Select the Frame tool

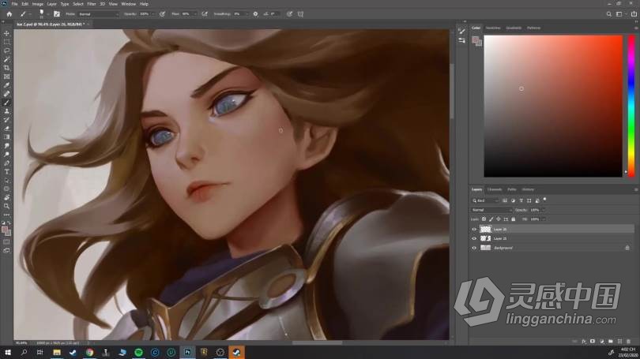(6, 77)
